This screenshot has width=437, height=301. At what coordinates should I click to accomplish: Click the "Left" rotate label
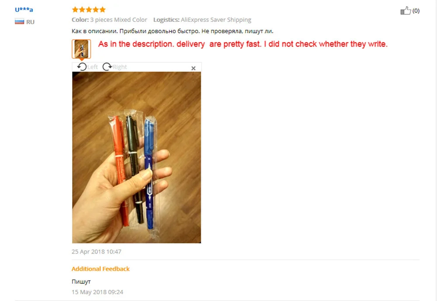[93, 67]
